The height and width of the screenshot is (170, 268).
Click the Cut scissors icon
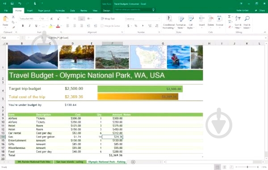(x=13, y=17)
